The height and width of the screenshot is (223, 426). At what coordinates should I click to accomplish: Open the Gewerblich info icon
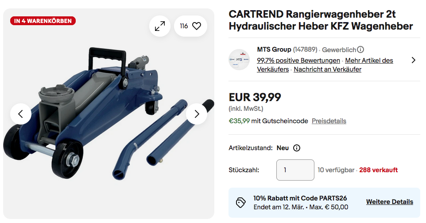click(x=360, y=49)
